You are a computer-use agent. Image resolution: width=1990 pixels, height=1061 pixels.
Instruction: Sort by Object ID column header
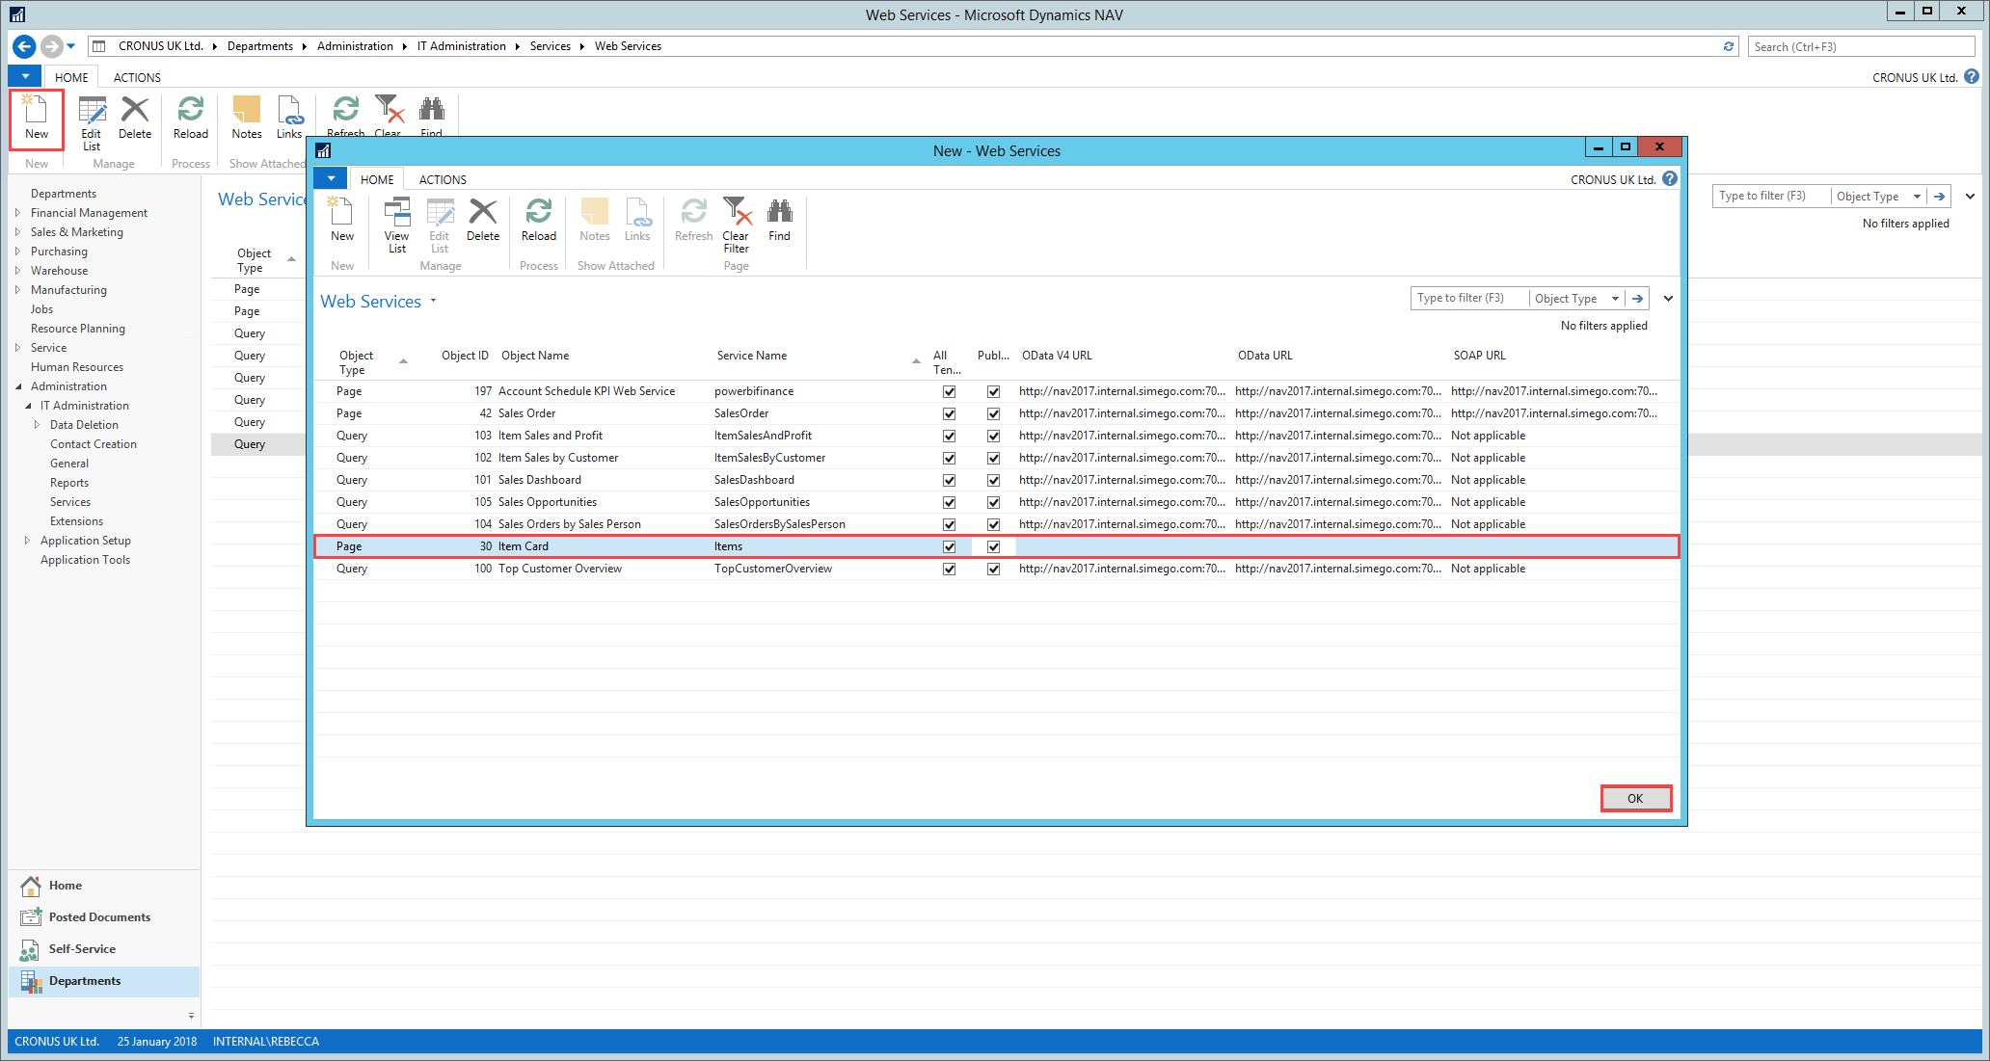pyautogui.click(x=465, y=356)
